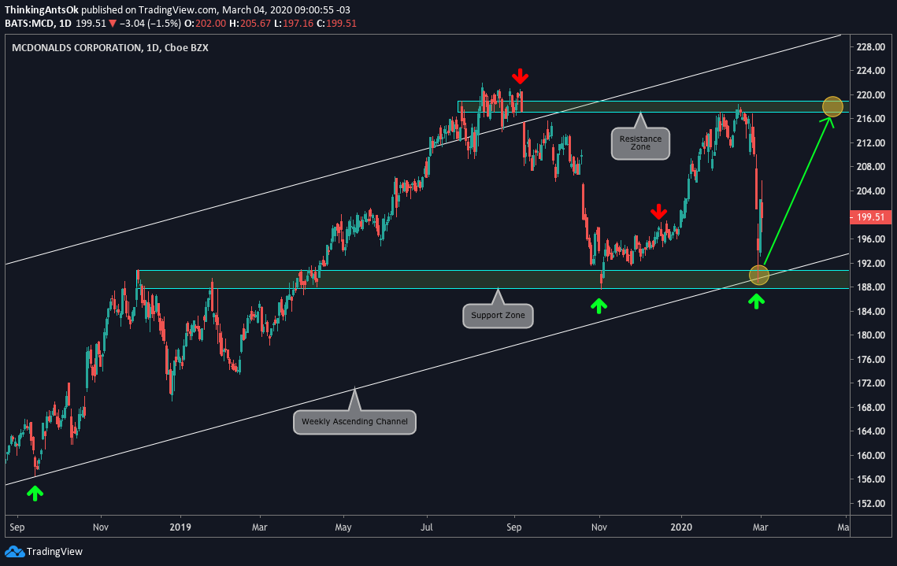897x566 pixels.
Task: Click the red down arrow near December 2019
Action: click(x=659, y=212)
